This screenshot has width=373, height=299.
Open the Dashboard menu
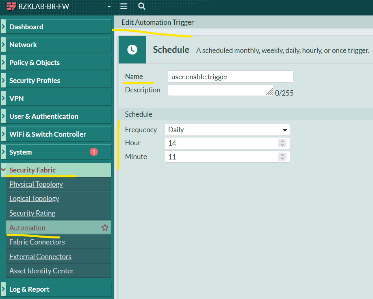tap(26, 27)
